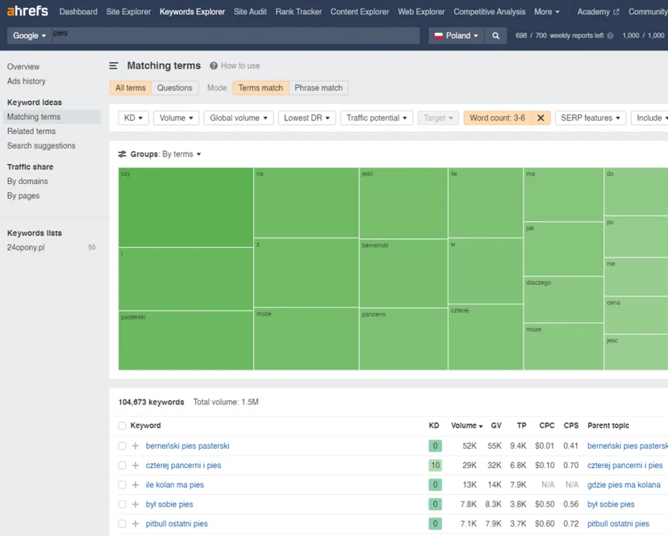The image size is (668, 536).
Task: Open the Volume filter dropdown
Action: pyautogui.click(x=177, y=118)
